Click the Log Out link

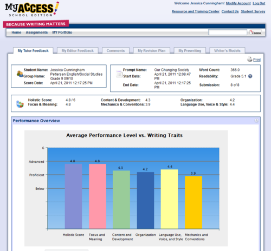(x=259, y=3)
